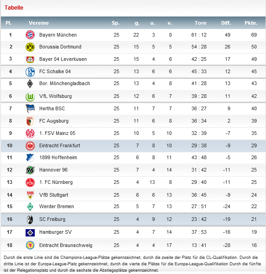Sort by the Pkte. column header

click(x=251, y=23)
